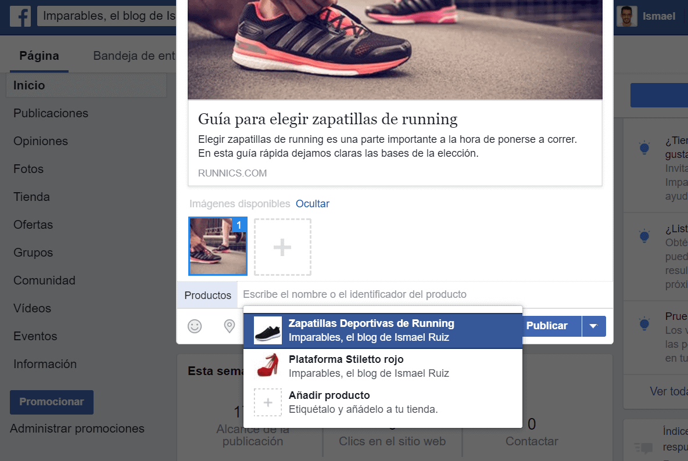Screen dimensions: 688x461
Task: Click the Ver todas link
Action: click(x=669, y=391)
